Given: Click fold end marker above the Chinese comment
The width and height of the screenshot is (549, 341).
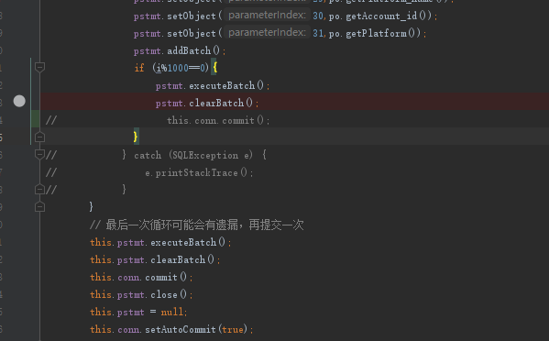Looking at the screenshot, I should [39, 207].
